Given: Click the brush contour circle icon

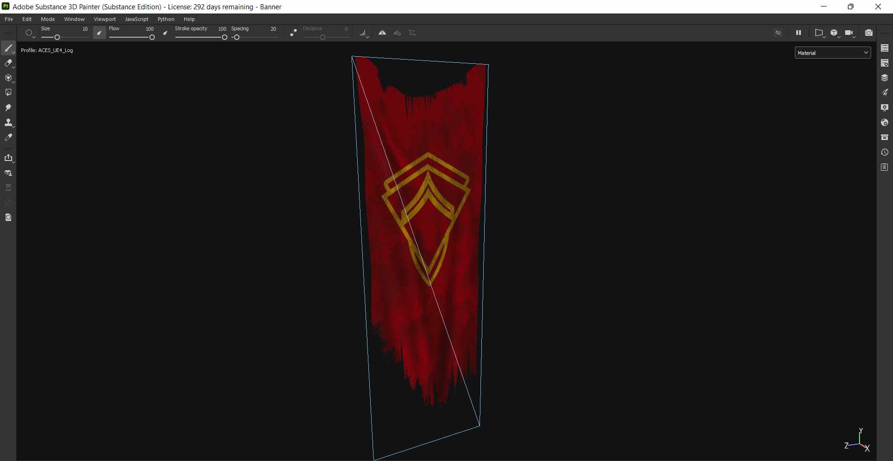Looking at the screenshot, I should coord(29,33).
